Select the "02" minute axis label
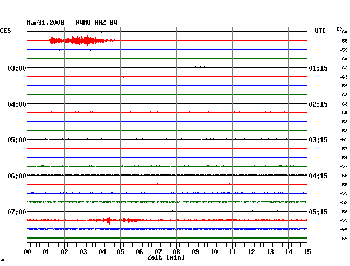This screenshot has width=350, height=266. point(64,252)
